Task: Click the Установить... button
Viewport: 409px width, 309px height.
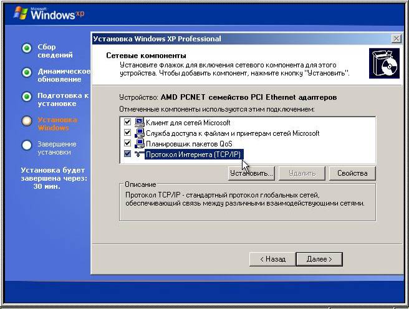Action: coord(251,173)
